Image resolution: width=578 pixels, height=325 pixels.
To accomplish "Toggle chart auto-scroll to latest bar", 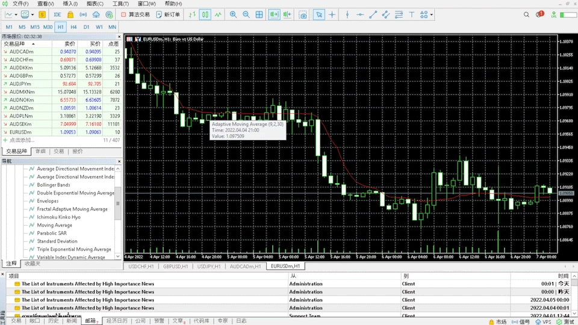I will pyautogui.click(x=273, y=14).
